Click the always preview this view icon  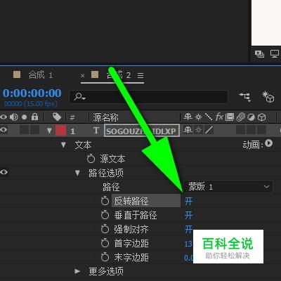coord(259,54)
